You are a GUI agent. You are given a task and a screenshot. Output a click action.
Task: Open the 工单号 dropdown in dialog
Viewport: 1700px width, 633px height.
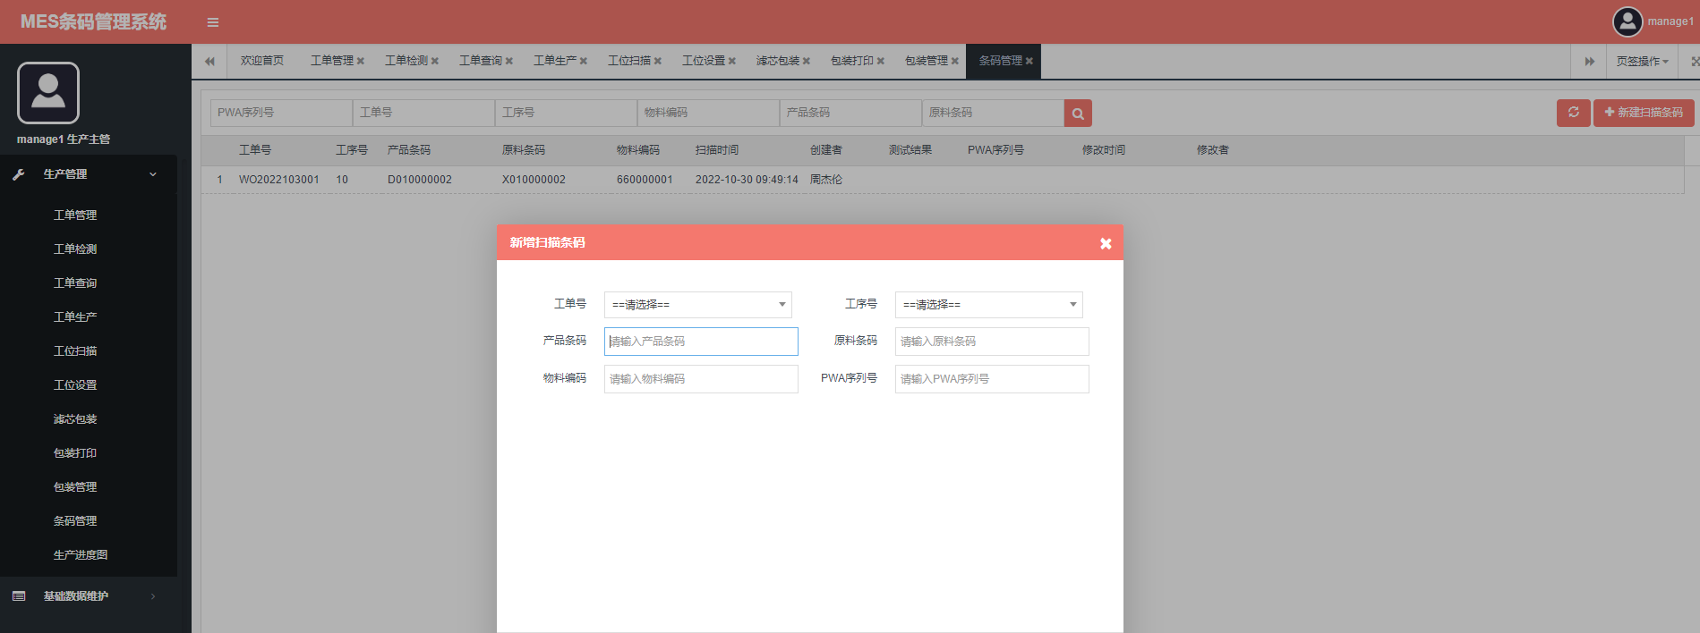click(x=697, y=305)
